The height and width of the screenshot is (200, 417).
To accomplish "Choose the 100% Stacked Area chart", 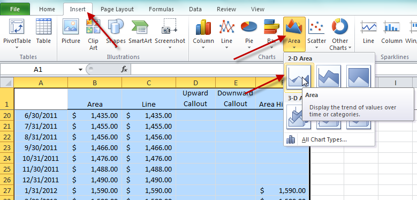I will [359, 77].
